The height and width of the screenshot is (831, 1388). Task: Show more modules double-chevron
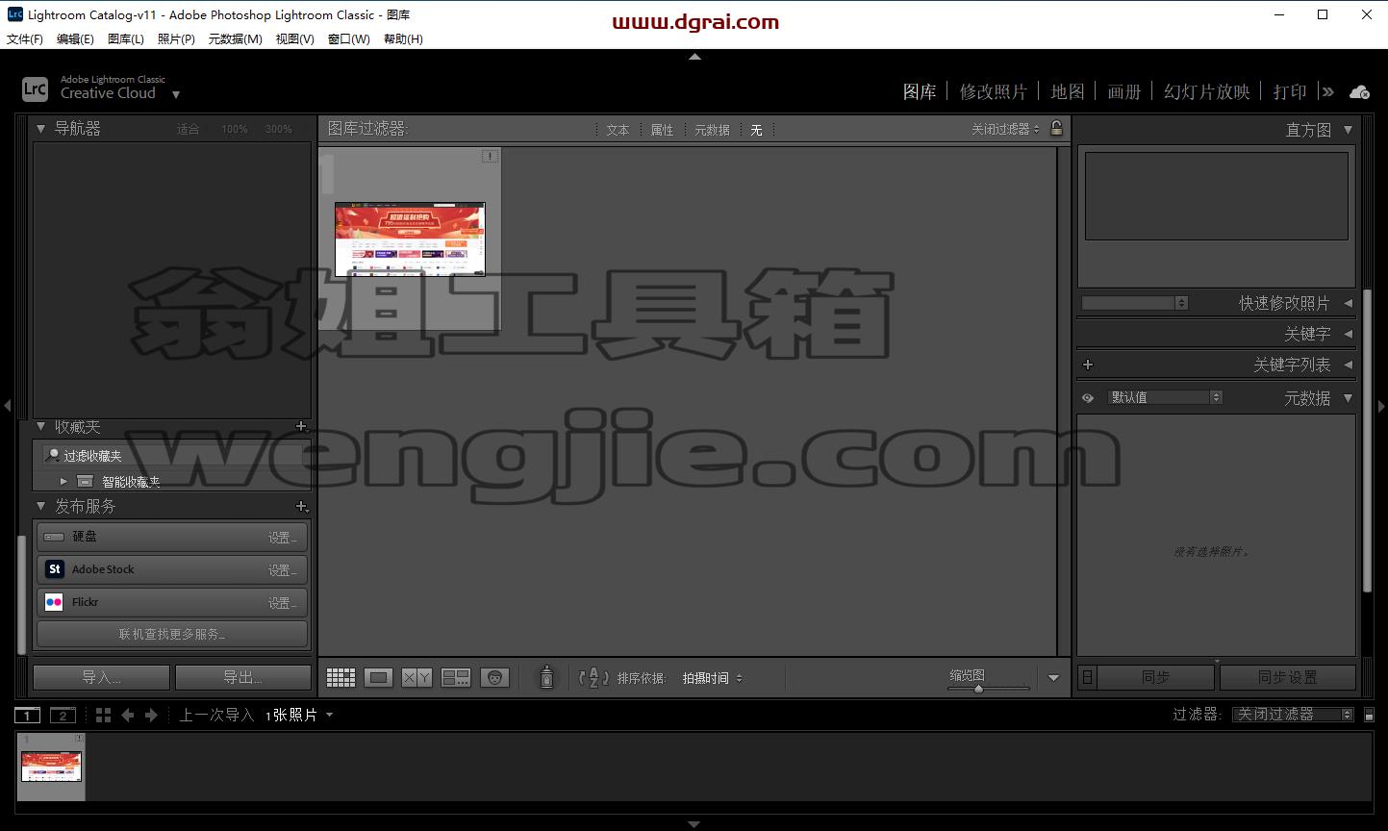point(1328,91)
